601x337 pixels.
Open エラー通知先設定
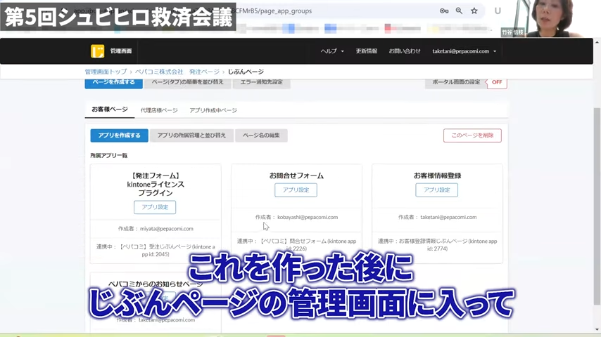pyautogui.click(x=261, y=82)
